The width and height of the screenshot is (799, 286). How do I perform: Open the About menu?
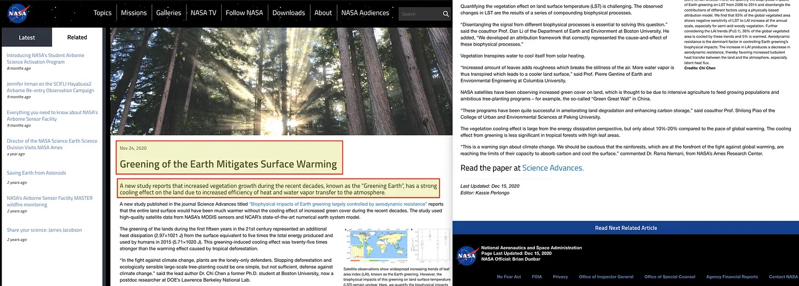(x=323, y=13)
